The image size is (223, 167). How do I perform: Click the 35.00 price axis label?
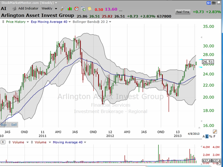209,27
